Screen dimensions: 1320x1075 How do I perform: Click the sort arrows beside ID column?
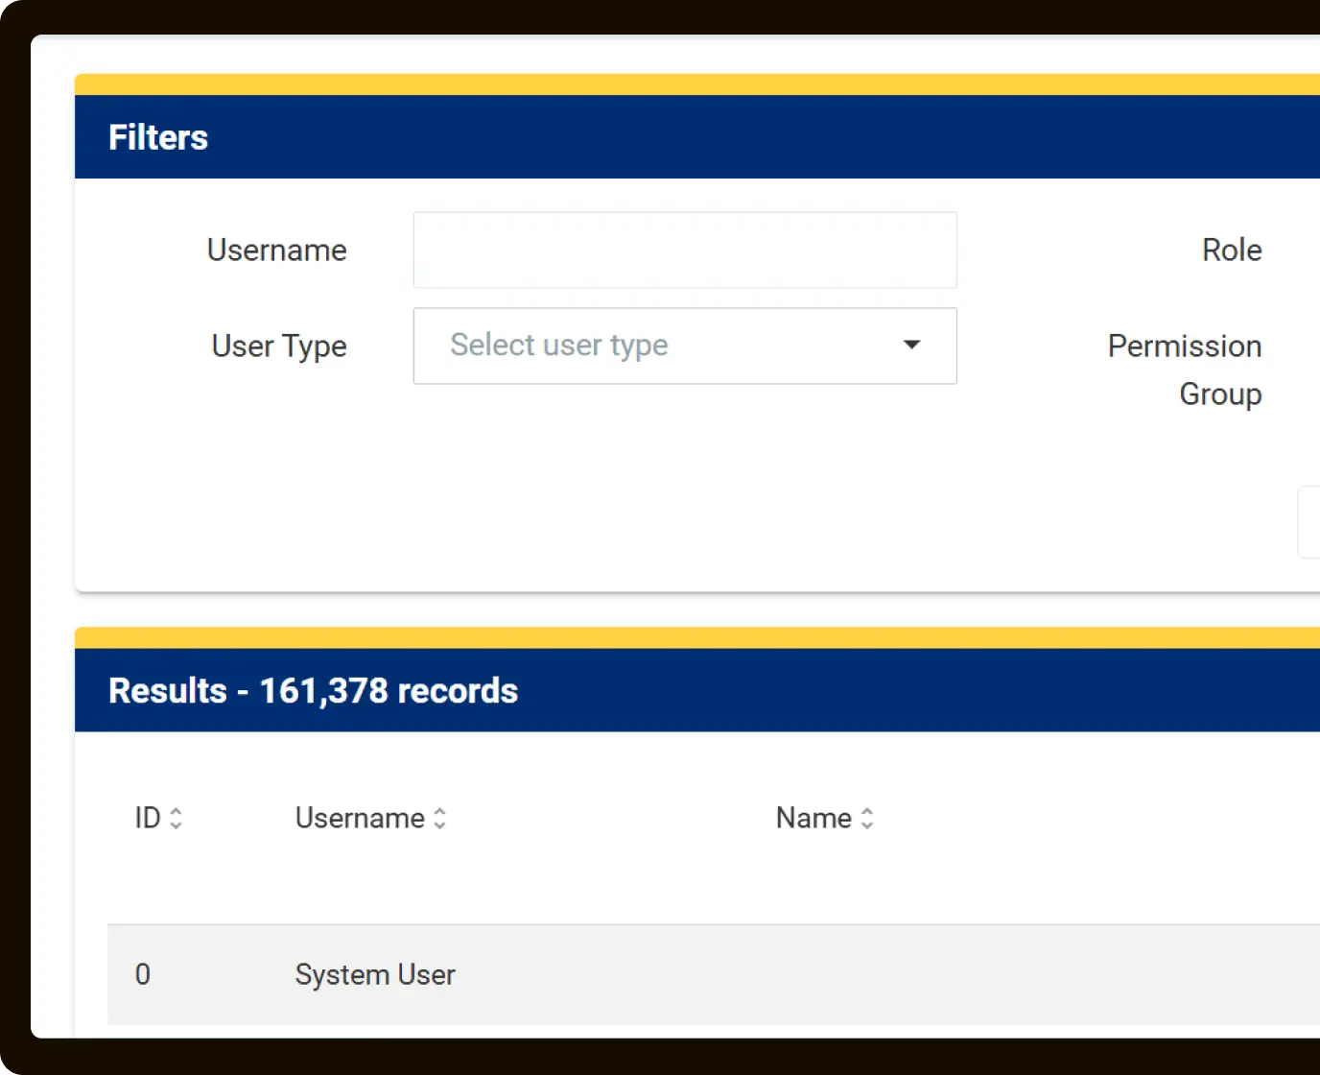(176, 818)
